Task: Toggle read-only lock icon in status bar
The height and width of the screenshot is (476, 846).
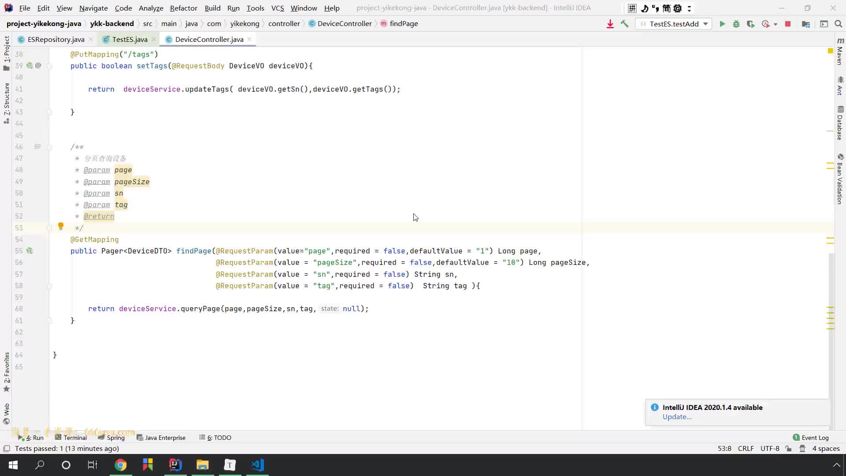Action: click(789, 449)
